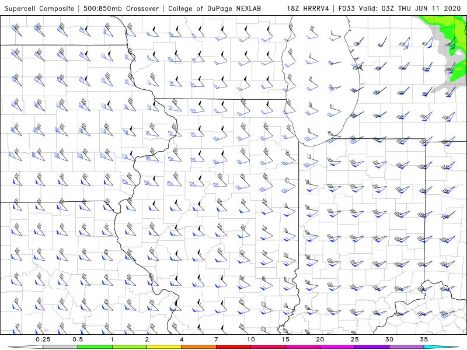This screenshot has width=467, height=350.
Task: Click the legend value label '25'
Action: [354, 339]
